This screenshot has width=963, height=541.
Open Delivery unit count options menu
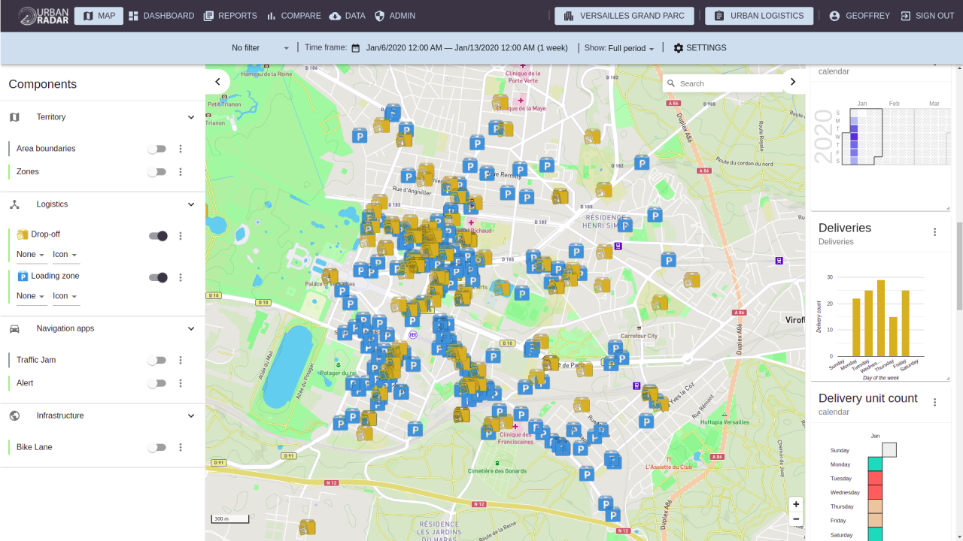pos(935,403)
